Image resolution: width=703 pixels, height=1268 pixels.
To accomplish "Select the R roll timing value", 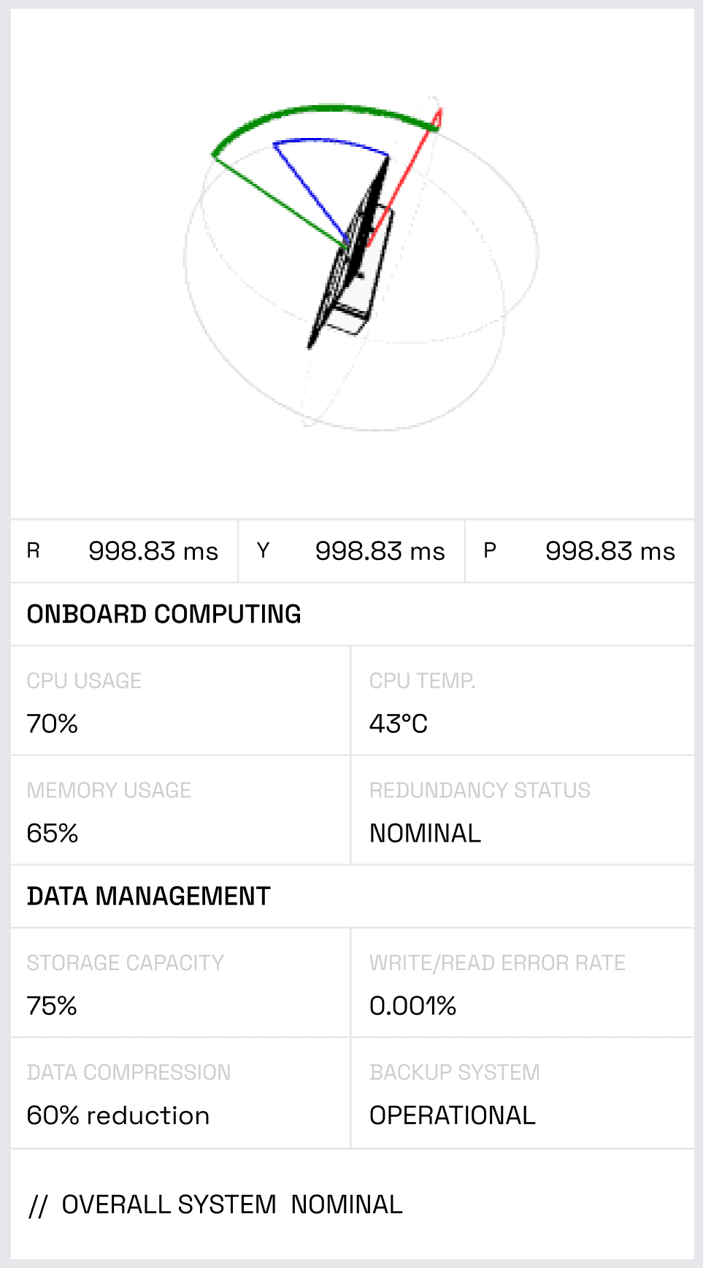I will click(153, 551).
